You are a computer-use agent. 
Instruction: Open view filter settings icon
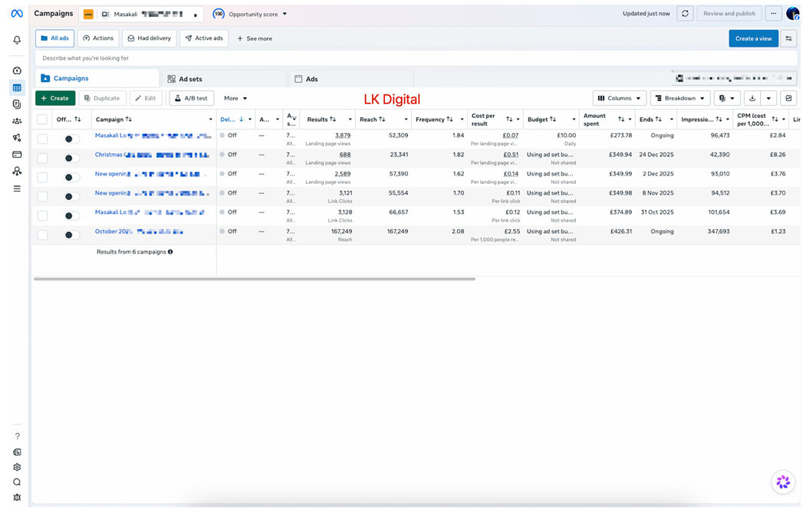788,38
